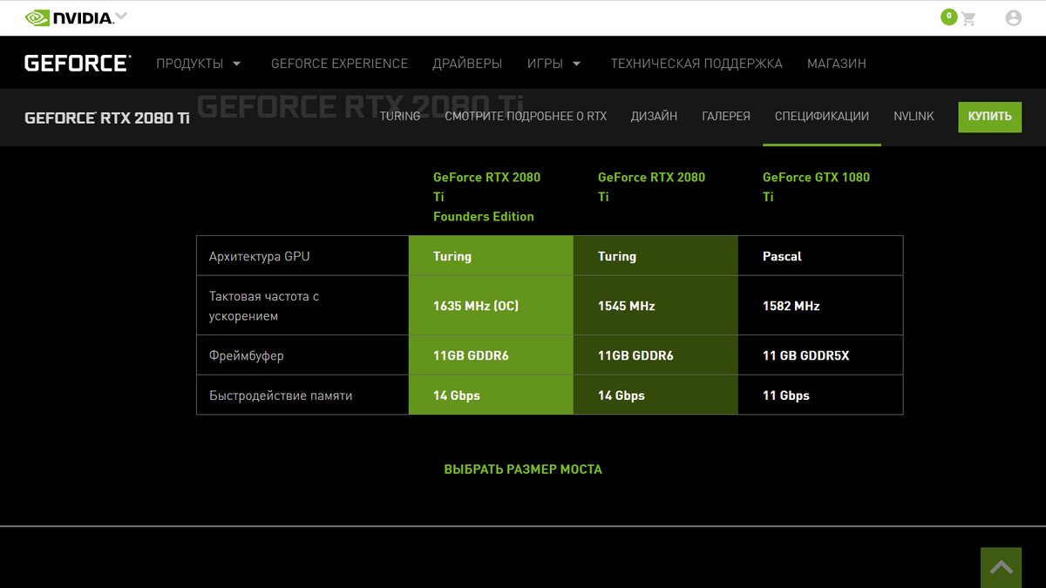Expand the chevron beside the NVIDIA logo
This screenshot has width=1046, height=588.
[121, 17]
